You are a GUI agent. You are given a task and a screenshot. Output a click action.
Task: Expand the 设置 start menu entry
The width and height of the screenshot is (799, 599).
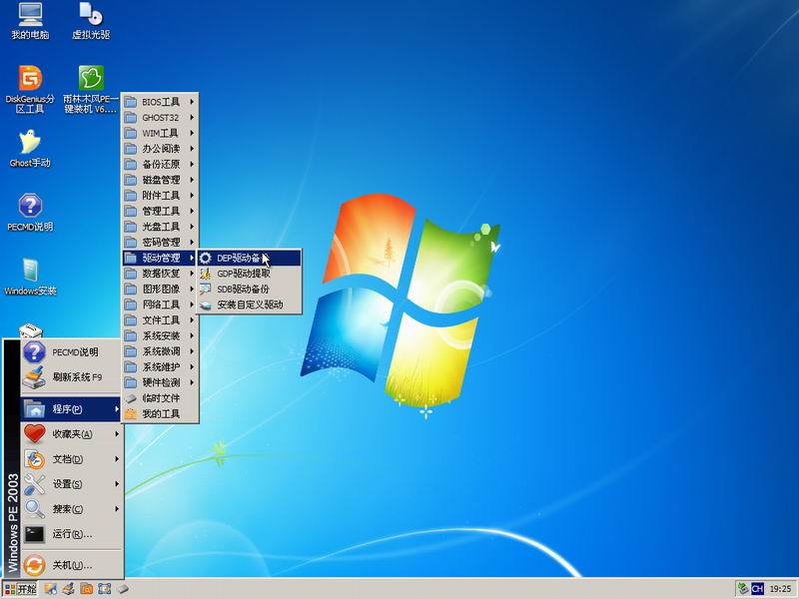tap(68, 484)
